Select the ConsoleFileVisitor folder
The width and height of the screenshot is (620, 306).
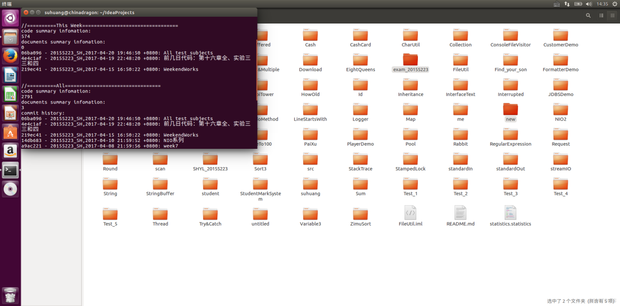511,38
